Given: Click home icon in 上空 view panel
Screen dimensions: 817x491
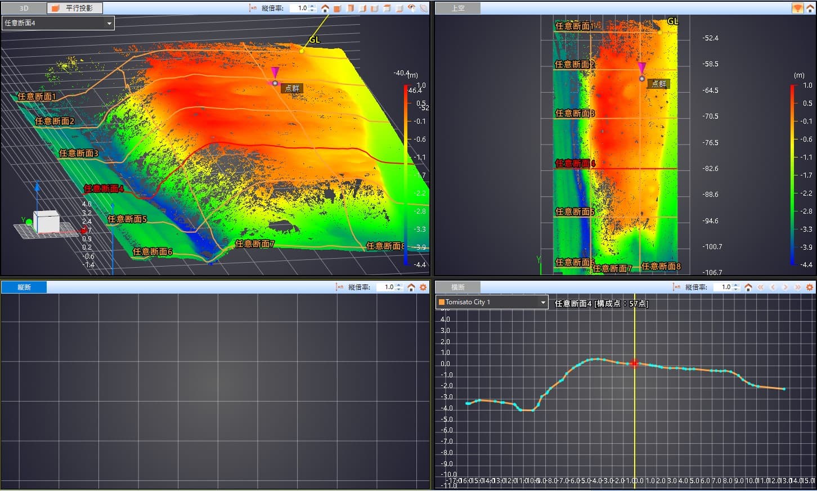Looking at the screenshot, I should (x=810, y=8).
